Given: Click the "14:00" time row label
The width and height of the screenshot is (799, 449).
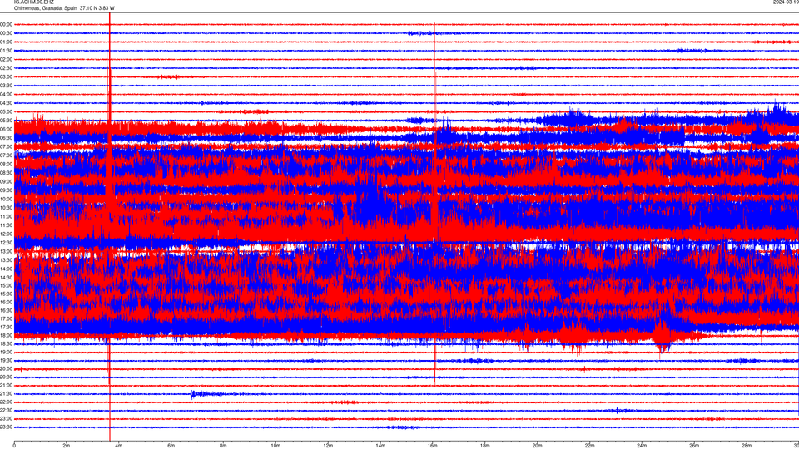Looking at the screenshot, I should point(6,269).
